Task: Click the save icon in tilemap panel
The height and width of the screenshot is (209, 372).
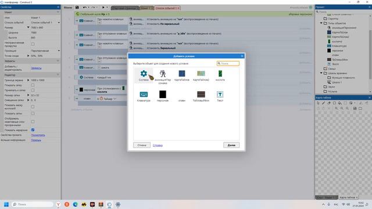Action: pyautogui.click(x=355, y=109)
